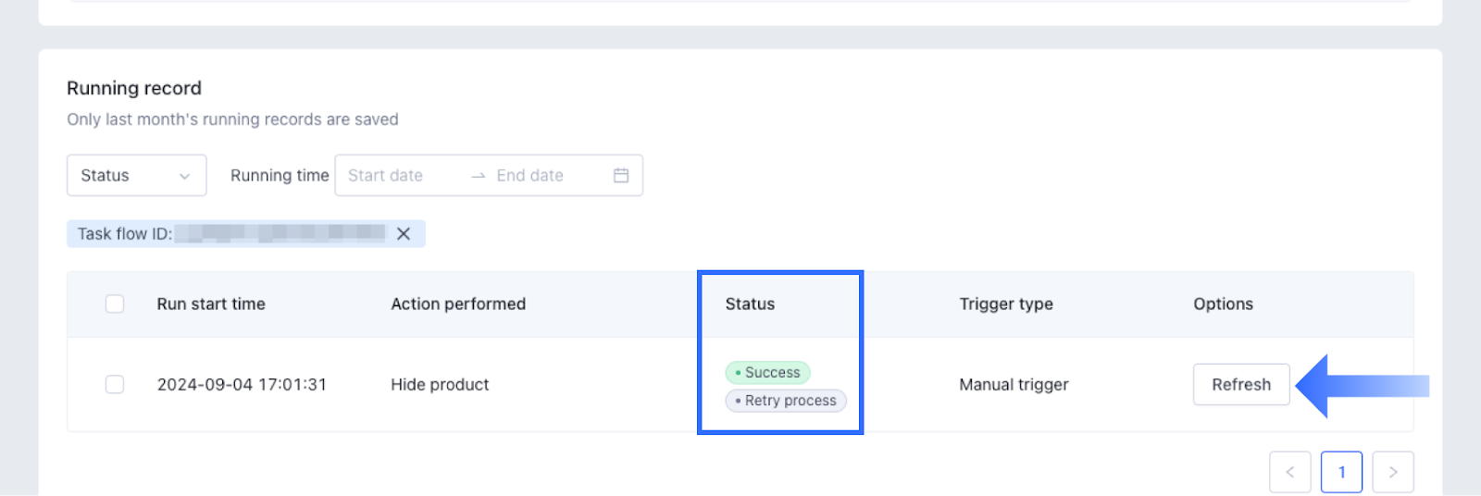The image size is (1481, 496).
Task: Select the 2024-09-04 17:01:31 row checkbox
Action: [x=115, y=384]
